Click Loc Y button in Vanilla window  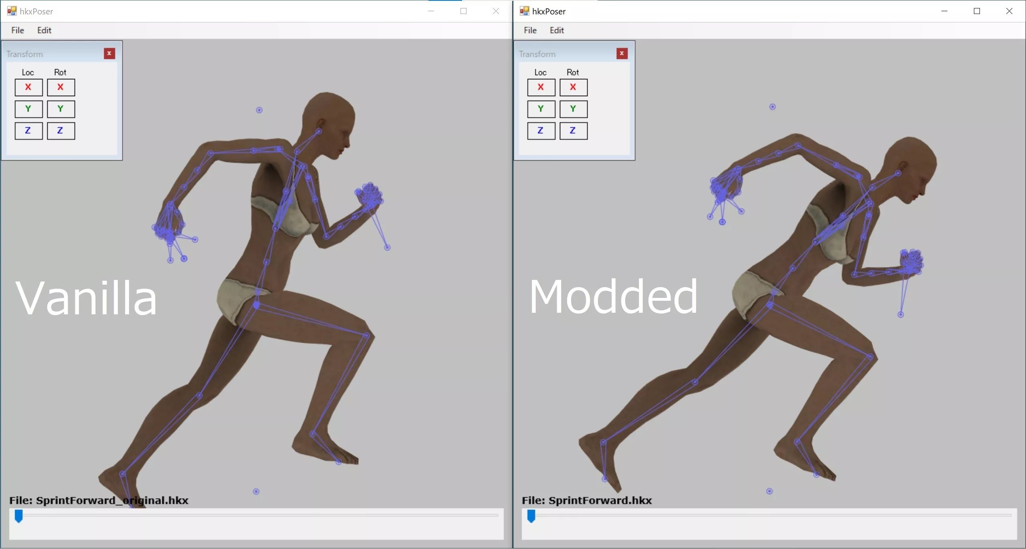coord(28,109)
